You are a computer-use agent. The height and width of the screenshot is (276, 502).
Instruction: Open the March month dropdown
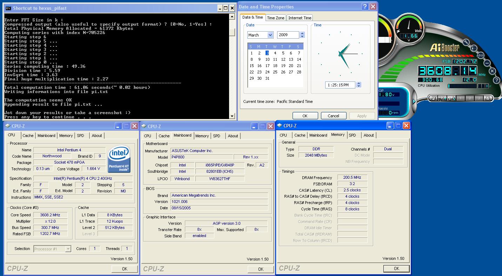(x=270, y=35)
